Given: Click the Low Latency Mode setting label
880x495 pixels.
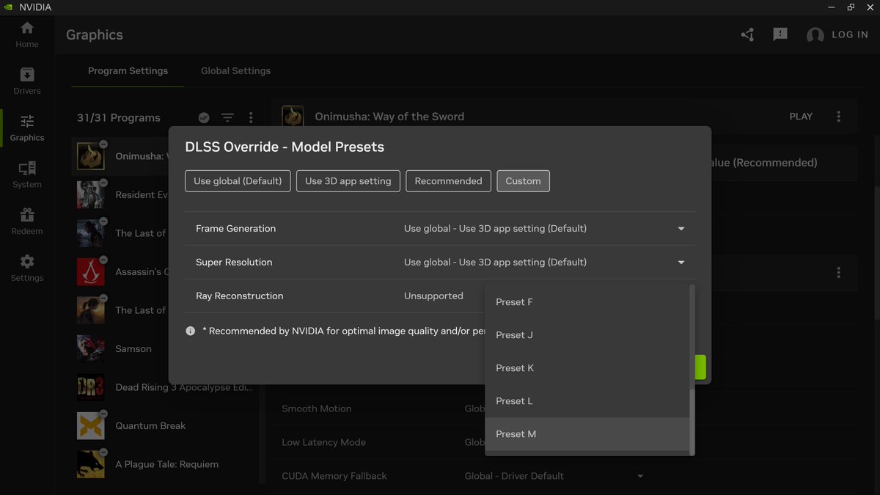Looking at the screenshot, I should (x=323, y=442).
